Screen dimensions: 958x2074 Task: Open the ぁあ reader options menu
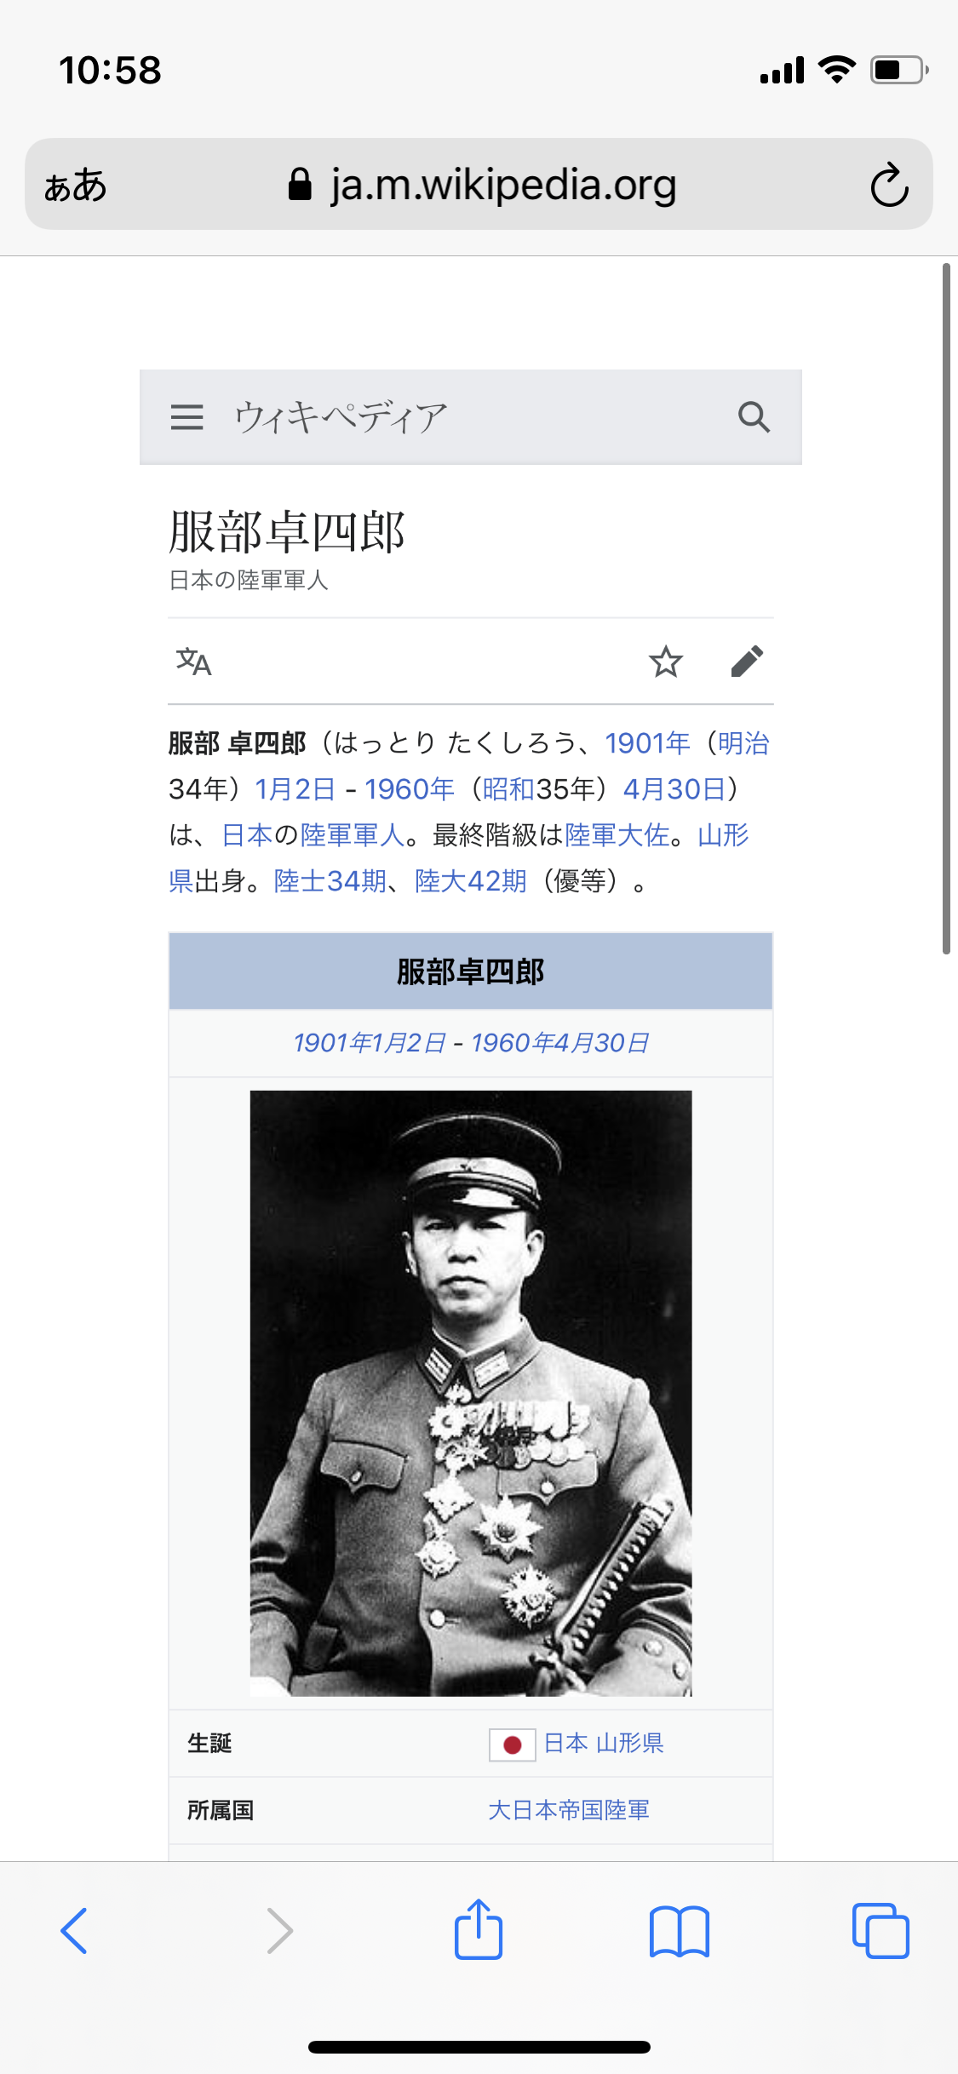point(76,185)
